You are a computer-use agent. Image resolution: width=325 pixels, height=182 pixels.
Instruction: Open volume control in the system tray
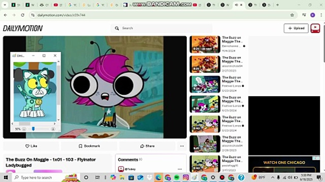[x=290, y=177]
